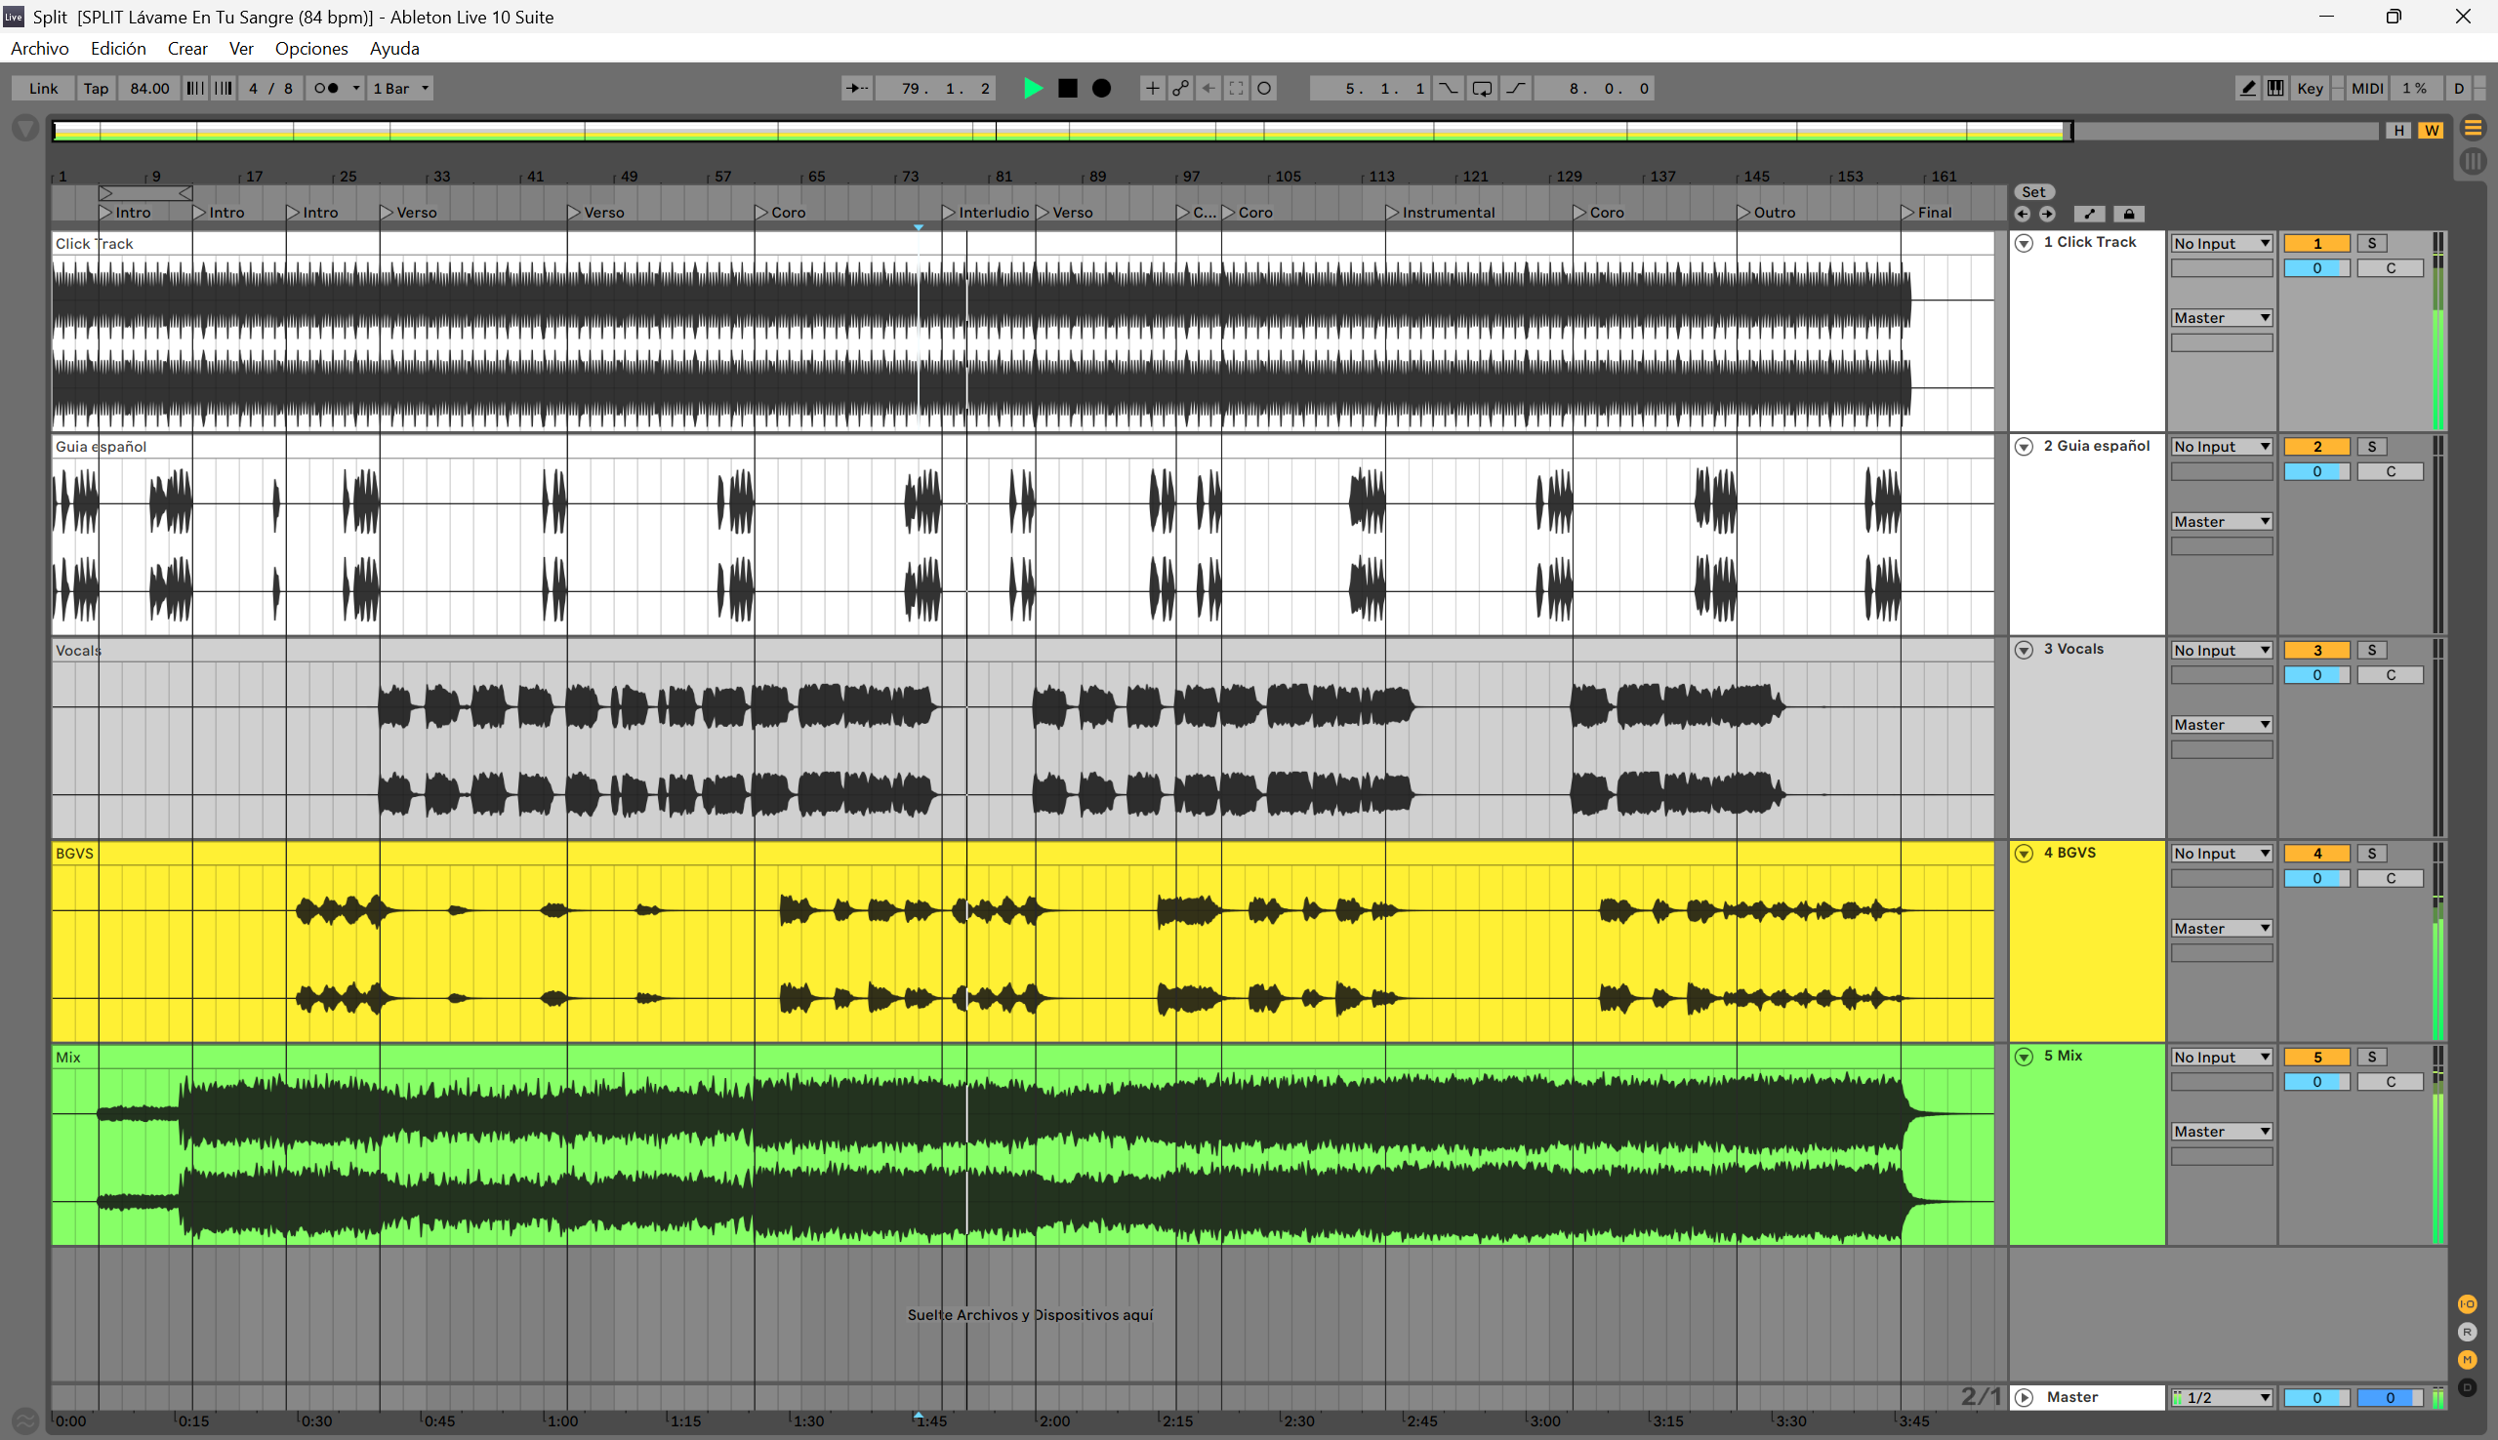Toggle Lock Envelopes padlock icon

click(x=2129, y=214)
